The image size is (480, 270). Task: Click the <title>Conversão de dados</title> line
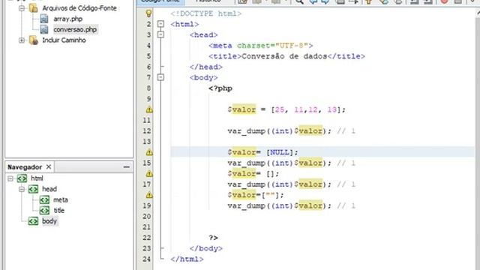point(286,56)
